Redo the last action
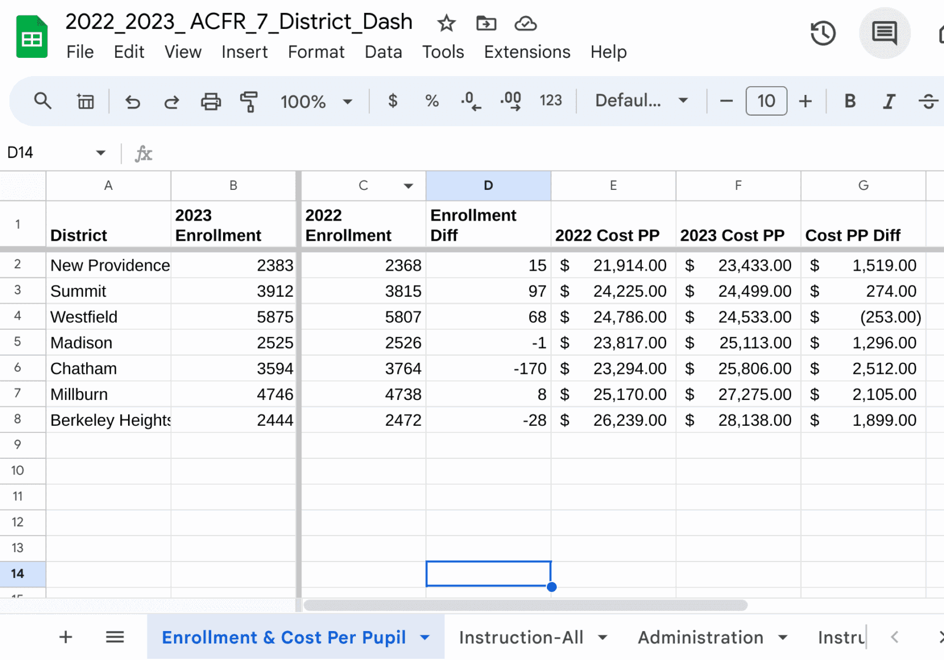 (x=172, y=101)
